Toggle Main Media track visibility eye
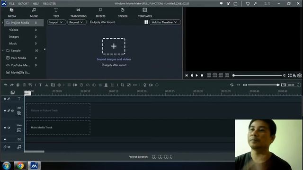303x170 pixels. point(5,127)
